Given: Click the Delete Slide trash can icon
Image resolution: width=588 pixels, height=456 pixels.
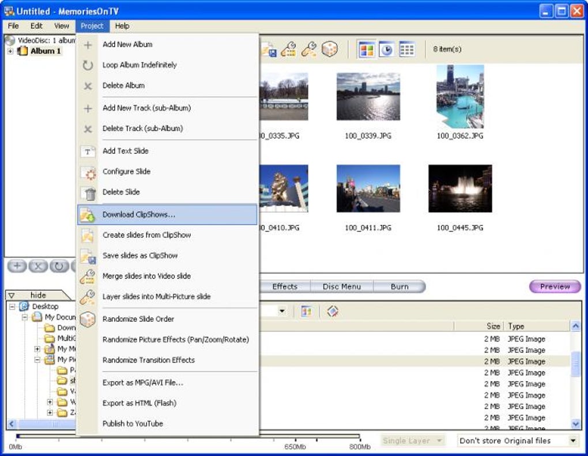Looking at the screenshot, I should (88, 193).
